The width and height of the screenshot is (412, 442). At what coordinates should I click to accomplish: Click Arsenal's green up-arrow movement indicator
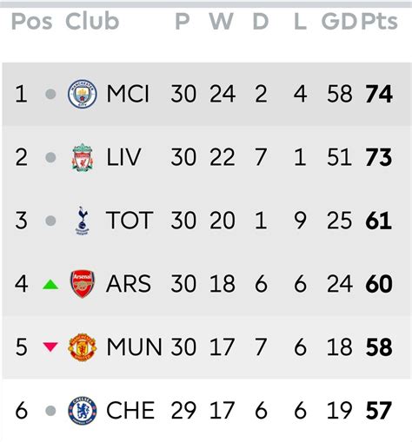point(50,284)
